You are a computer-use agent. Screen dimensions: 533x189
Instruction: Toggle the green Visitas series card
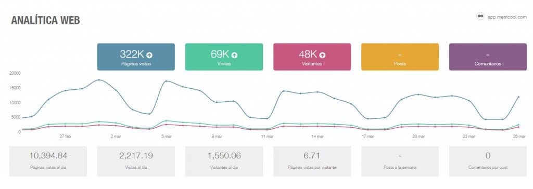[224, 57]
